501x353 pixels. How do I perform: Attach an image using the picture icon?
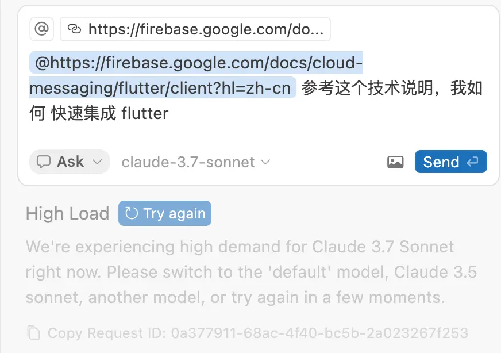pos(395,162)
